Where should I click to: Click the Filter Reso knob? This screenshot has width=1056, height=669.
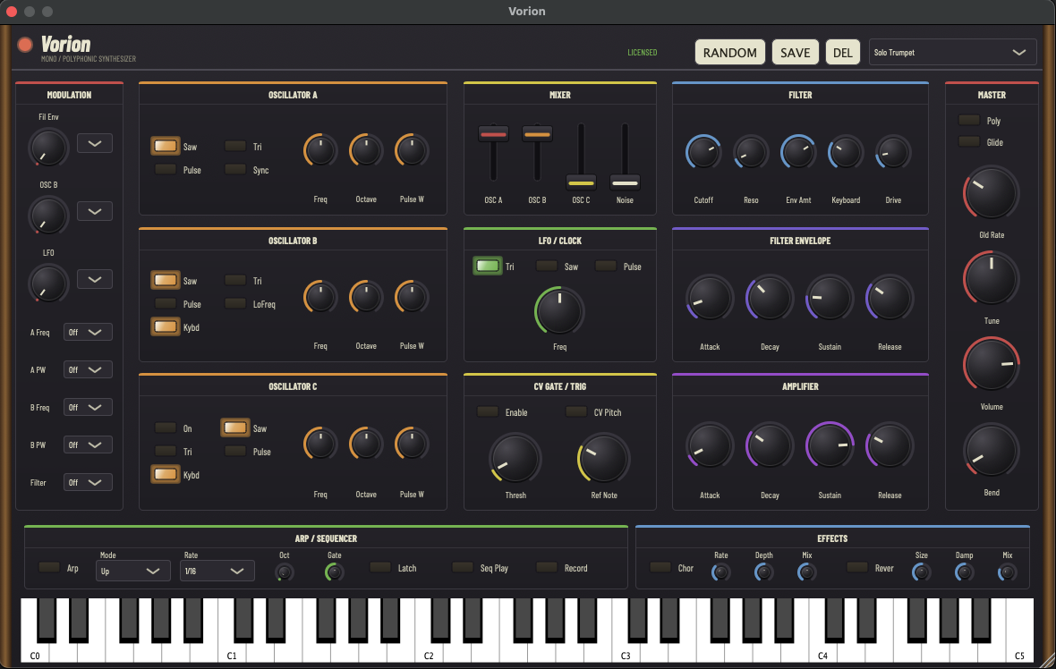click(751, 152)
